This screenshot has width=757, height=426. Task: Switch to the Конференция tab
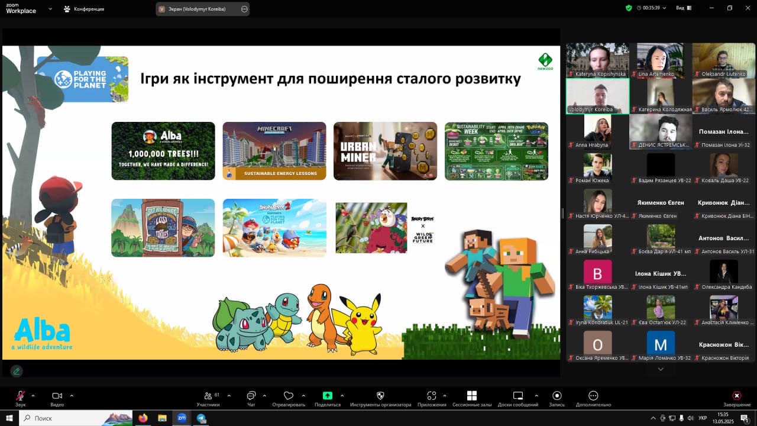tap(84, 9)
